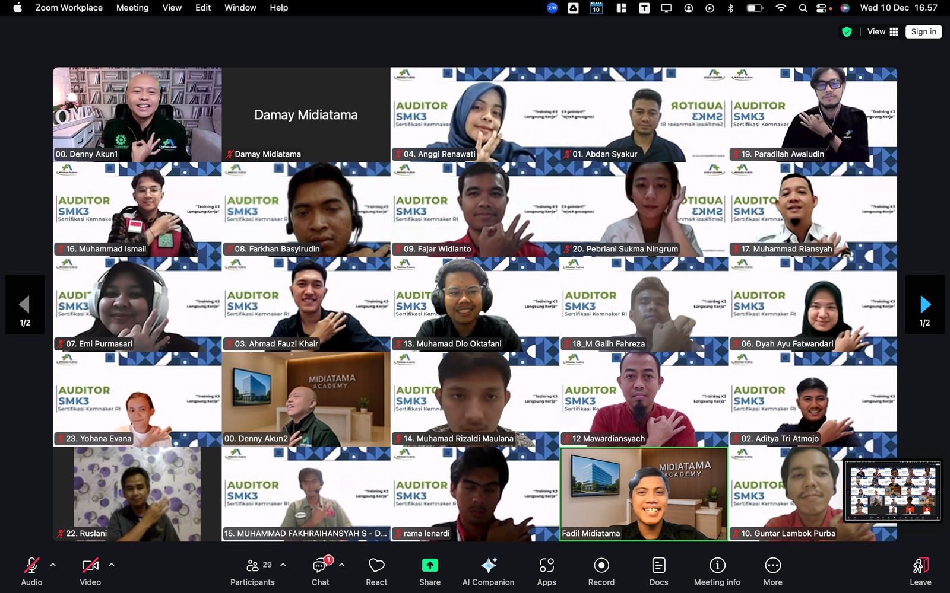Open the Window menu in menu bar

pos(240,8)
